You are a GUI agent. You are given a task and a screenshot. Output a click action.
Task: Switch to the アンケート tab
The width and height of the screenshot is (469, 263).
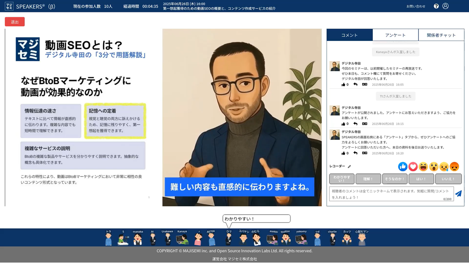coord(395,35)
